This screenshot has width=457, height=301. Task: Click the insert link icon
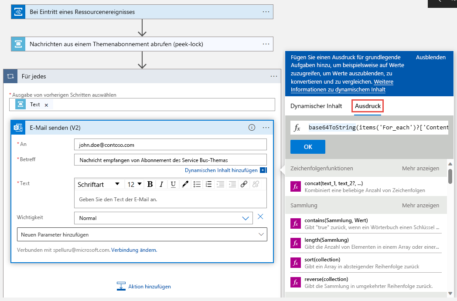tap(244, 184)
